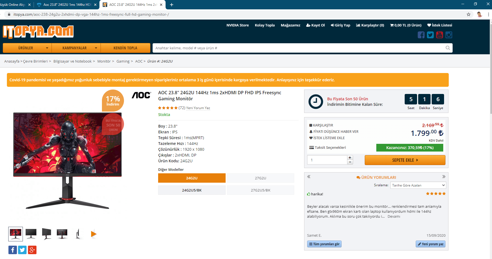Image resolution: width=492 pixels, height=259 pixels.
Task: Share the product on Facebook below thumbnails
Action: pos(13,250)
